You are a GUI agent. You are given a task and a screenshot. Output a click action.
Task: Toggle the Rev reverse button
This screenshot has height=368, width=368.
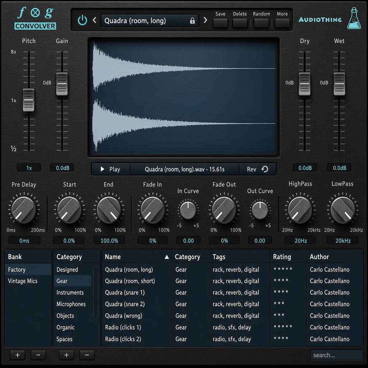tap(257, 169)
